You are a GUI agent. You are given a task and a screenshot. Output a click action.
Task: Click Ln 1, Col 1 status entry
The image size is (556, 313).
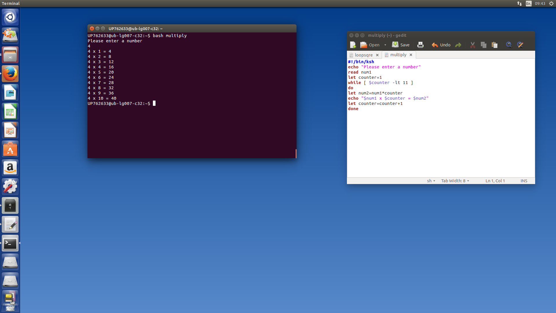(495, 181)
